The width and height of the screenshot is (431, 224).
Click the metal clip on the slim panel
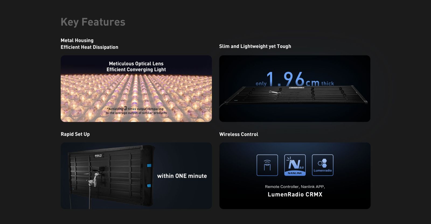[x=274, y=93]
